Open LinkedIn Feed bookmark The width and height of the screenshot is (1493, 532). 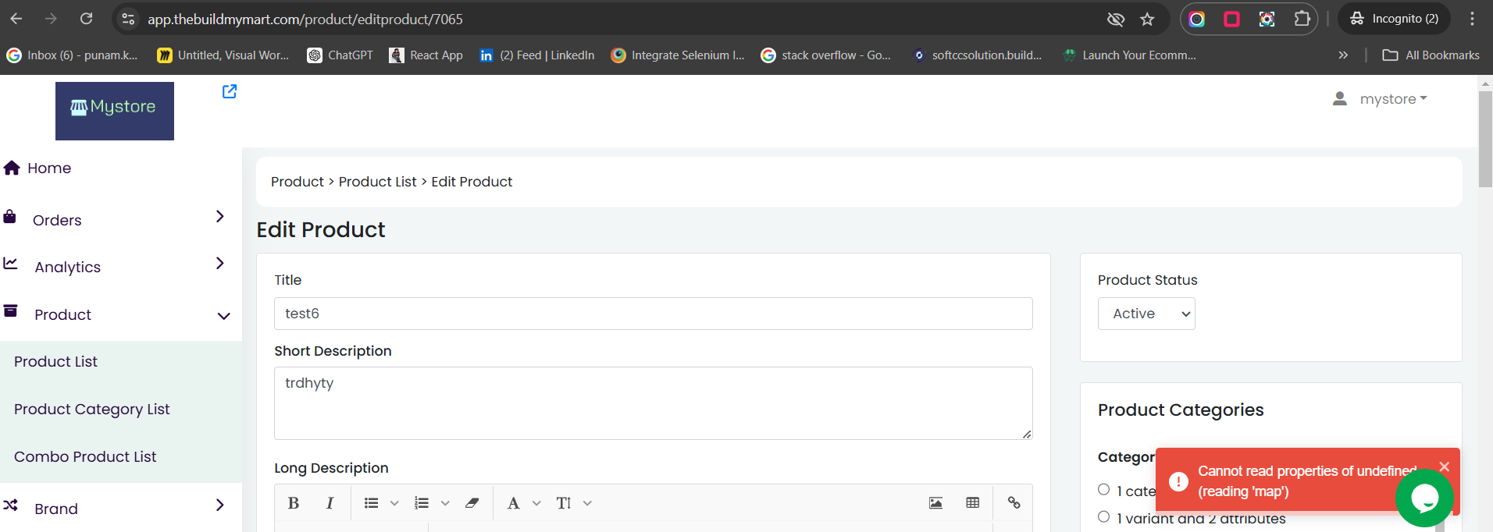point(537,55)
